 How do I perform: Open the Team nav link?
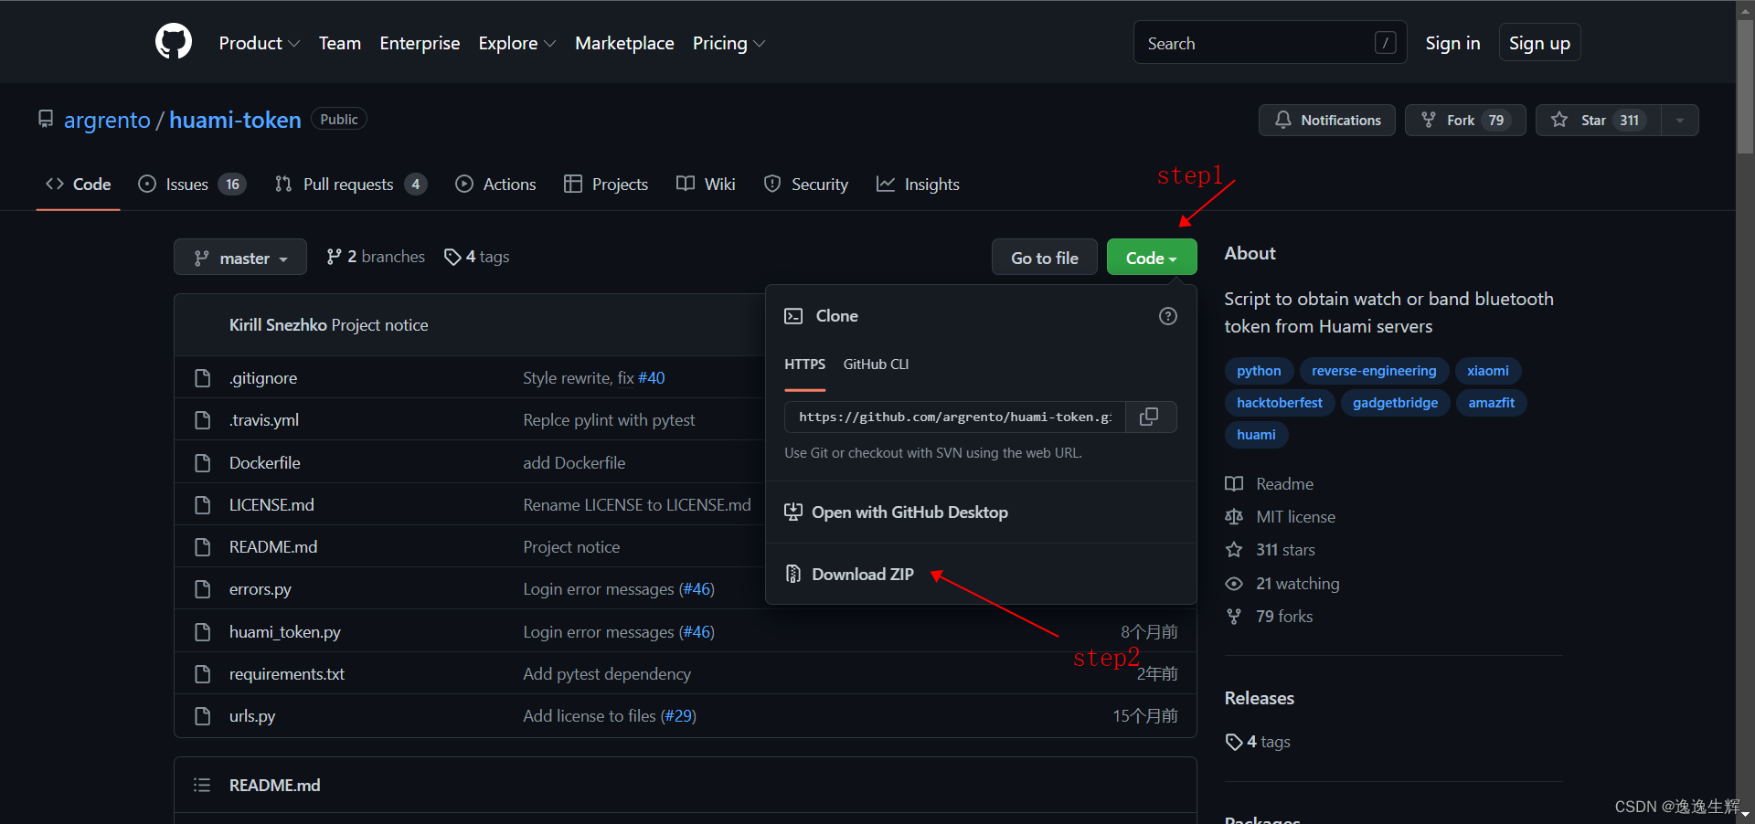coord(340,43)
